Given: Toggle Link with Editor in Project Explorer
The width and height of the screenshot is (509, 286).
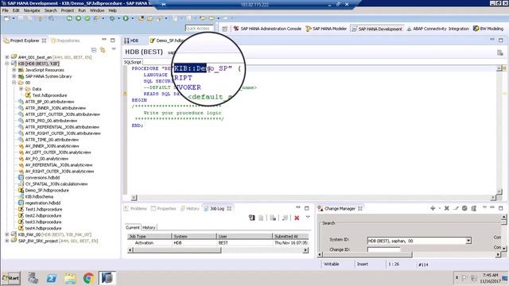Looking at the screenshot, I should click(x=103, y=50).
